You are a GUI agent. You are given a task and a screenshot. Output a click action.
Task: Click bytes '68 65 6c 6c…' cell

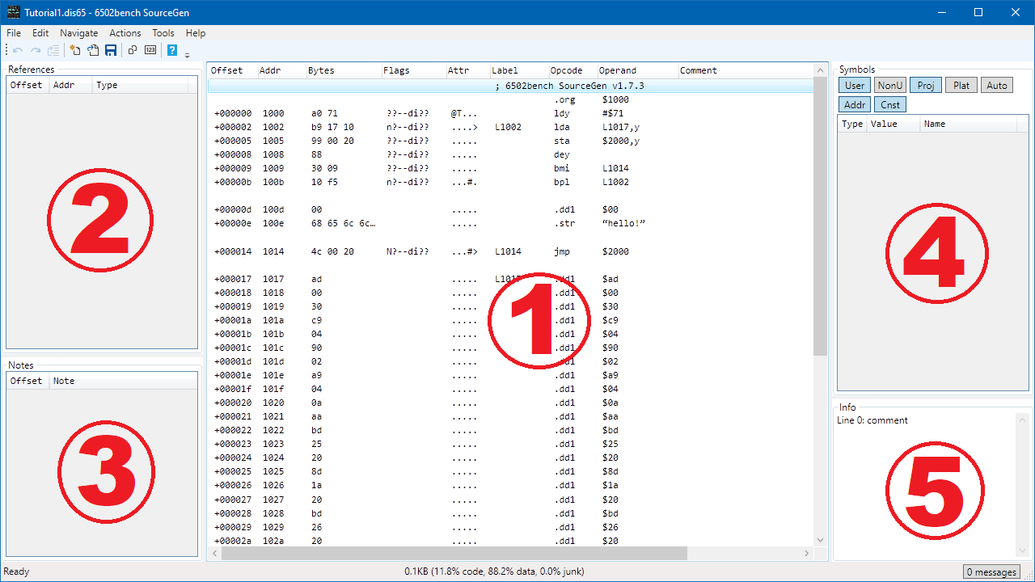click(x=343, y=223)
